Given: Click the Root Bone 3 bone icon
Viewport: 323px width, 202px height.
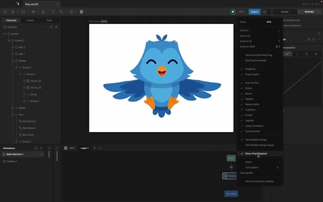Looking at the screenshot, I should (x=20, y=121).
